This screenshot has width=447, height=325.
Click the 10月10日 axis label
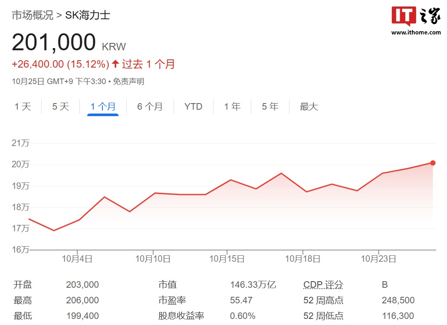[153, 259]
